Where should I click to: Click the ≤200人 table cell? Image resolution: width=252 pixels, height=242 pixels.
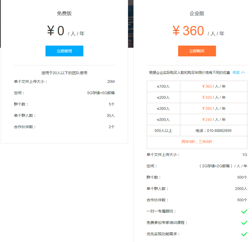point(163,97)
